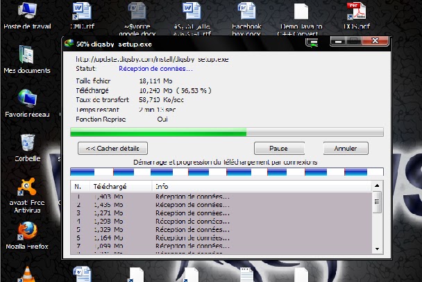Select connection row 1 with 1,403 Mo

(x=221, y=197)
